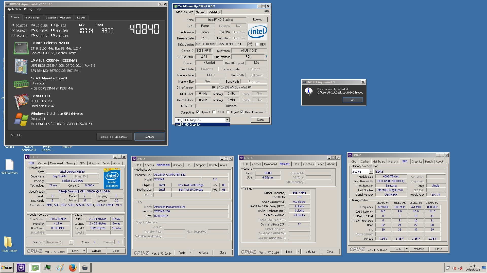Open the GPU-Z green card taskbar icon
Image resolution: width=487 pixels, height=273 pixels.
35,268
